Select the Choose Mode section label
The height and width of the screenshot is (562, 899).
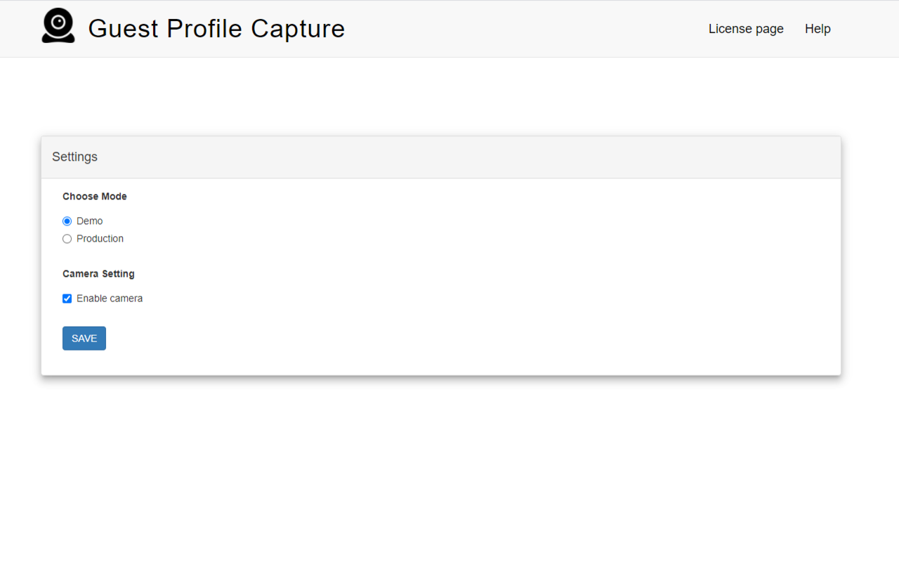point(94,196)
